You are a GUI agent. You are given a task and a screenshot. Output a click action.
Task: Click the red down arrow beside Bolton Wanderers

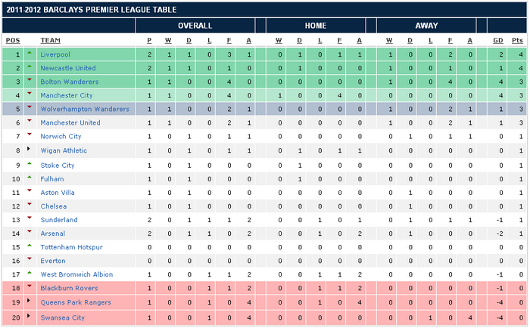[30, 81]
